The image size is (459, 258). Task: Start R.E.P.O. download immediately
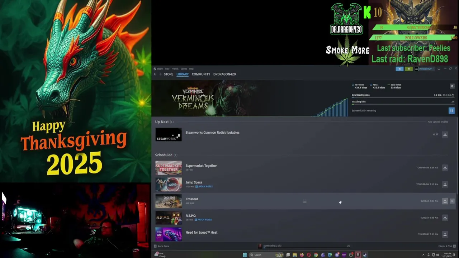(x=445, y=218)
